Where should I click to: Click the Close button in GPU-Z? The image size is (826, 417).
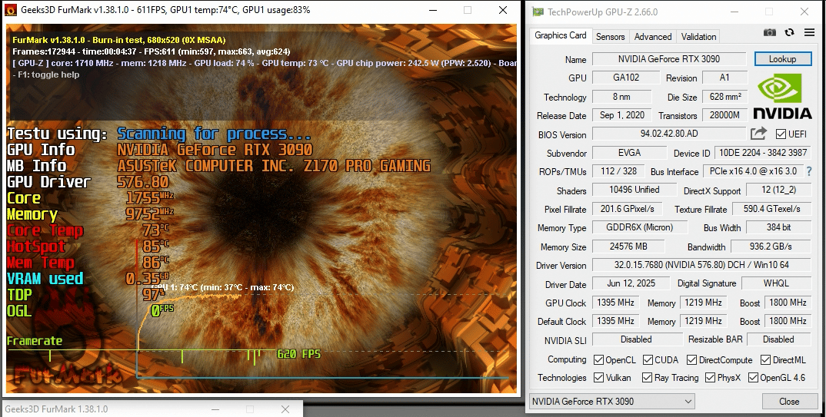pos(788,401)
